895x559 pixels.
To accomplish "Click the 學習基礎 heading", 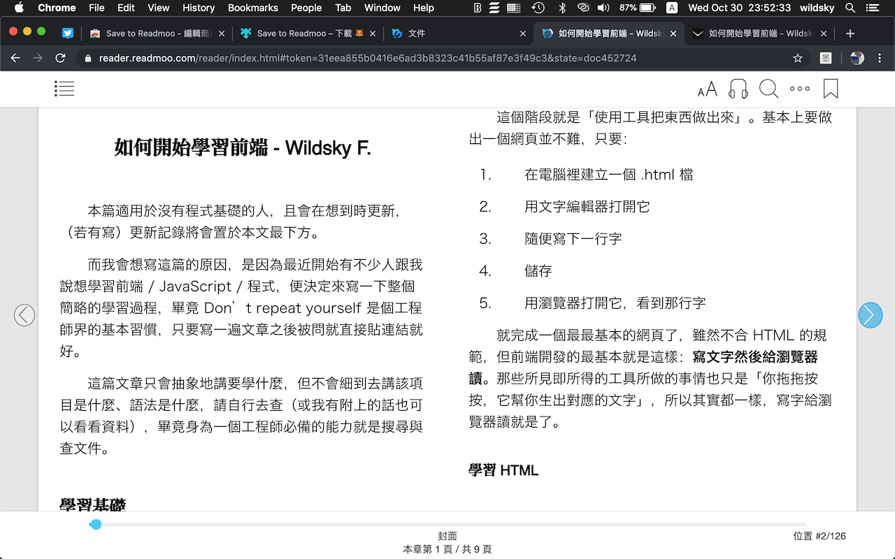I will click(93, 505).
